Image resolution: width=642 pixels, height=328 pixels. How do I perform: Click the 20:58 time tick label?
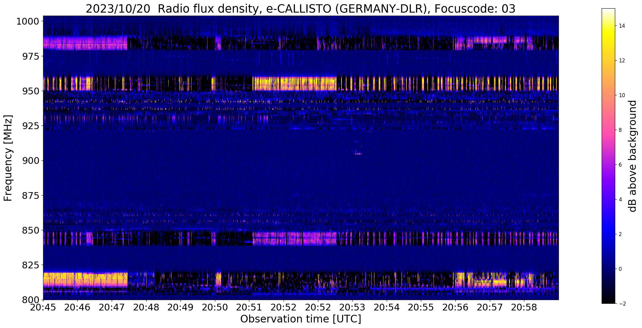[524, 307]
